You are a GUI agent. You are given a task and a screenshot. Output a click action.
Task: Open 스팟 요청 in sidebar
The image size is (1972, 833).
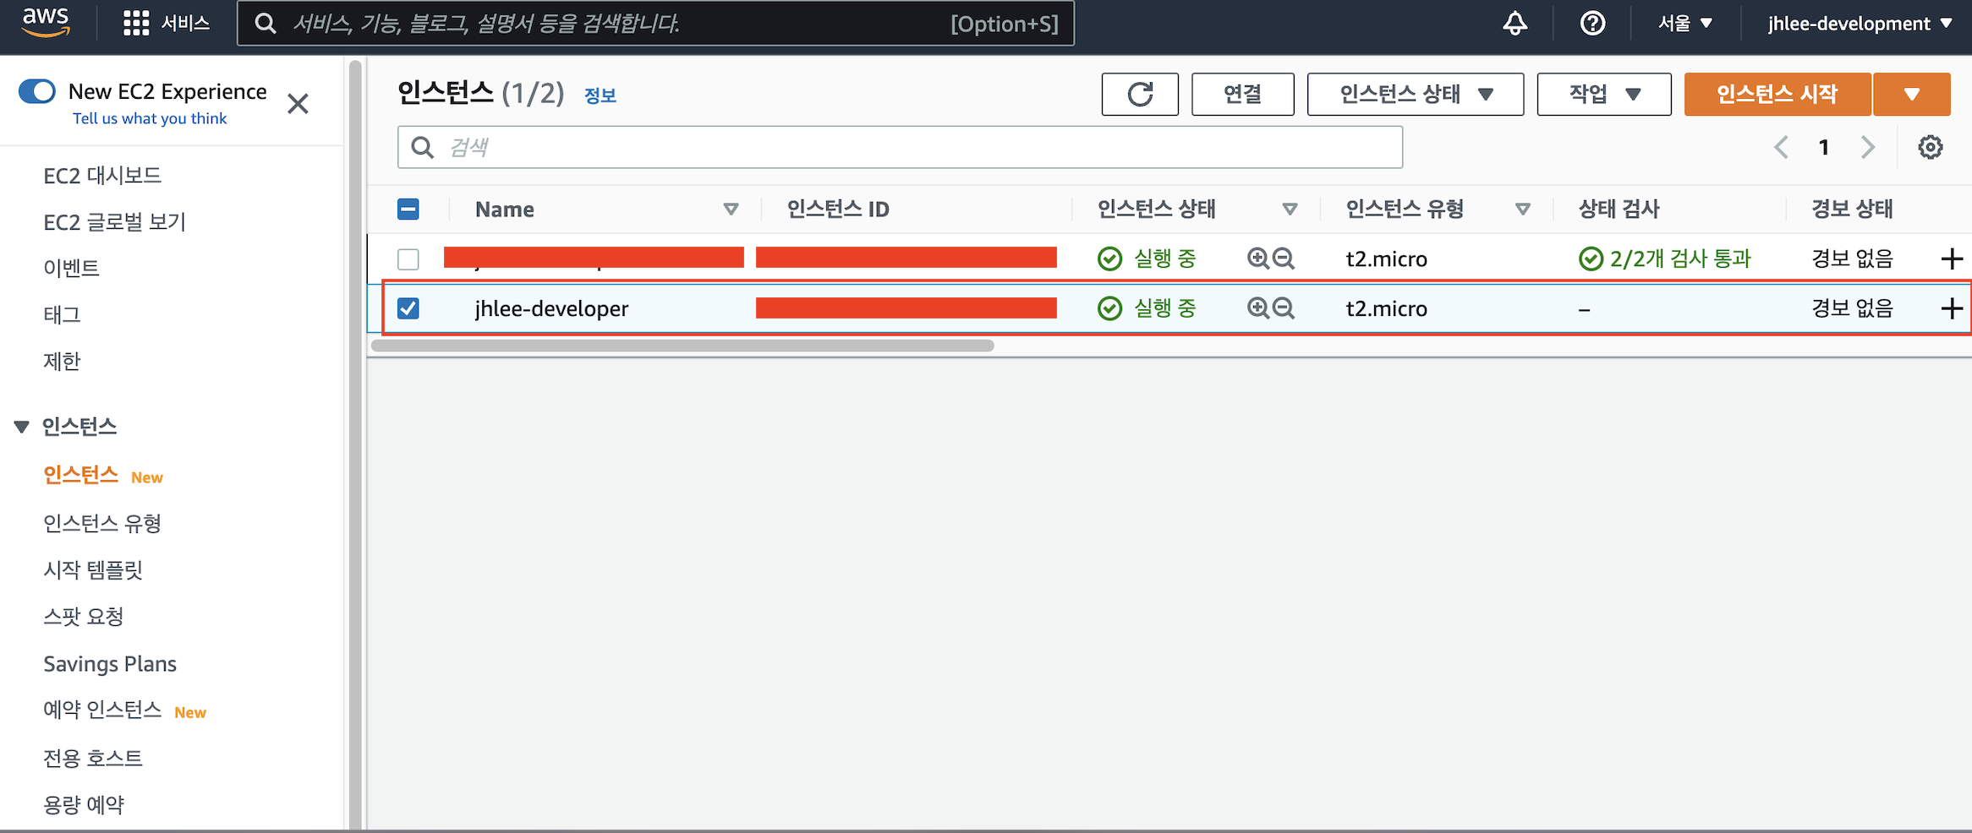point(84,616)
